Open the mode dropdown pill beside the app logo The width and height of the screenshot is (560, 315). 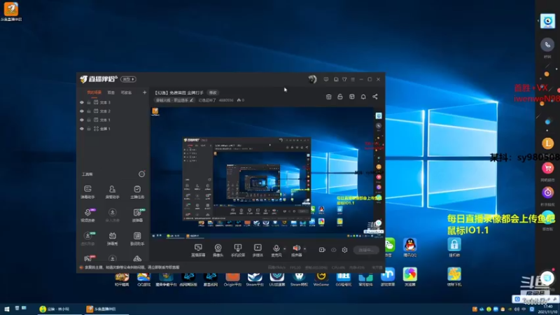[128, 79]
